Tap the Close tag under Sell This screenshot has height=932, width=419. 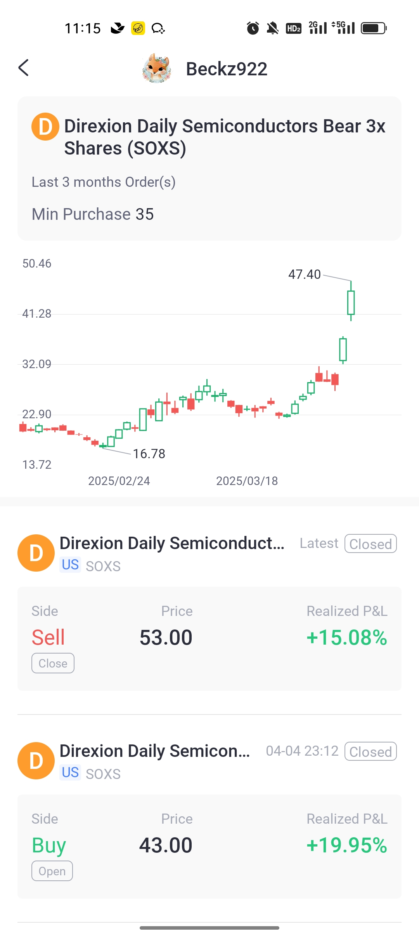click(53, 663)
